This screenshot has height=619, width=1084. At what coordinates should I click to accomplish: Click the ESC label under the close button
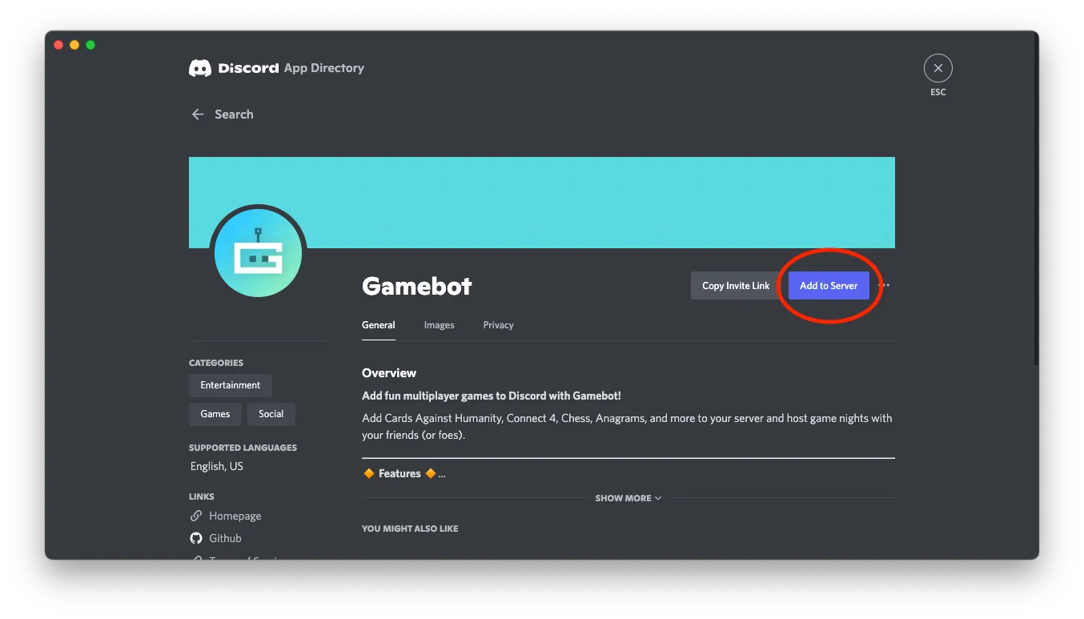tap(938, 92)
